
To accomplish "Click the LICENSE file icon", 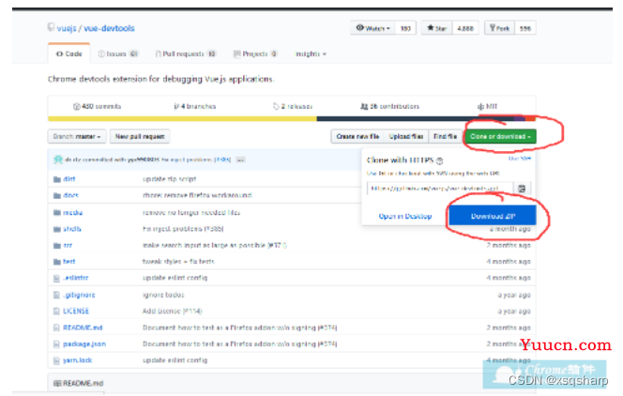I will pos(56,312).
